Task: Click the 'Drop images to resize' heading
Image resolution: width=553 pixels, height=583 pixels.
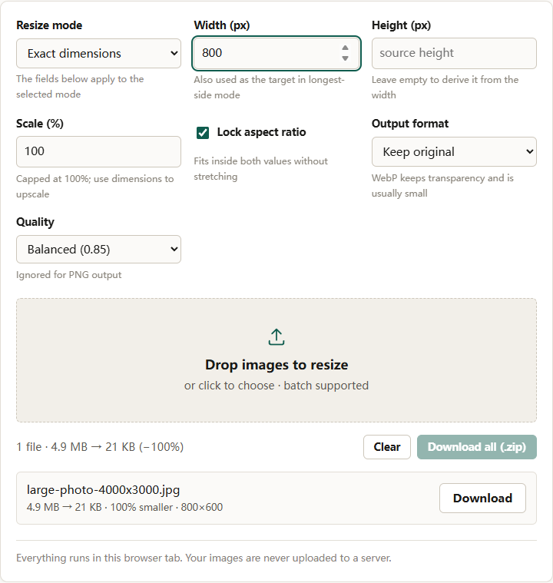Action: pyautogui.click(x=276, y=365)
